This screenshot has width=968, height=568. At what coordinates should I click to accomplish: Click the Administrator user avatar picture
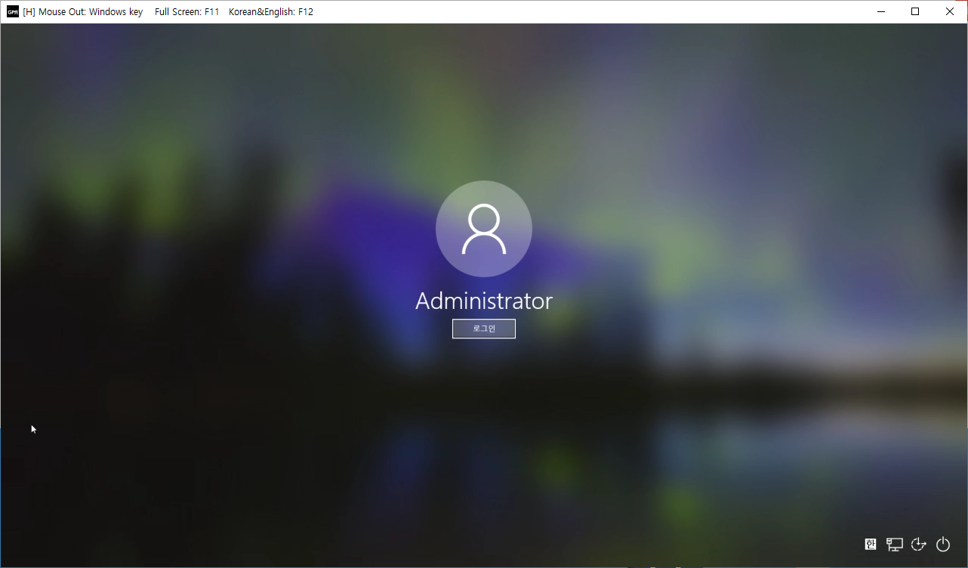(x=484, y=229)
